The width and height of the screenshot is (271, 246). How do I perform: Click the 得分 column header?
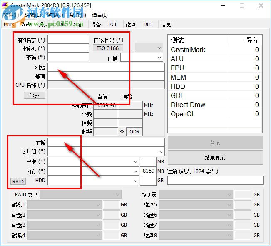coord(245,40)
